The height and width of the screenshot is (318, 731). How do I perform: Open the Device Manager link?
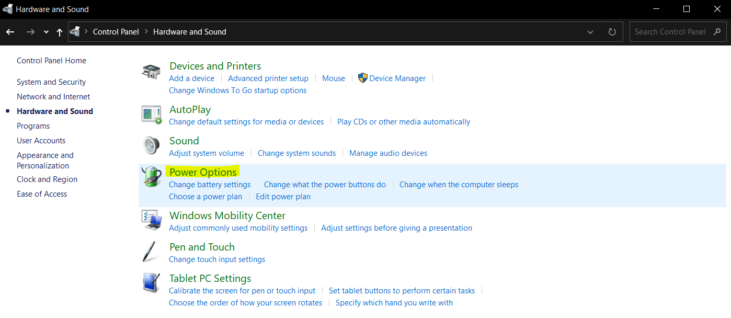pyautogui.click(x=397, y=78)
